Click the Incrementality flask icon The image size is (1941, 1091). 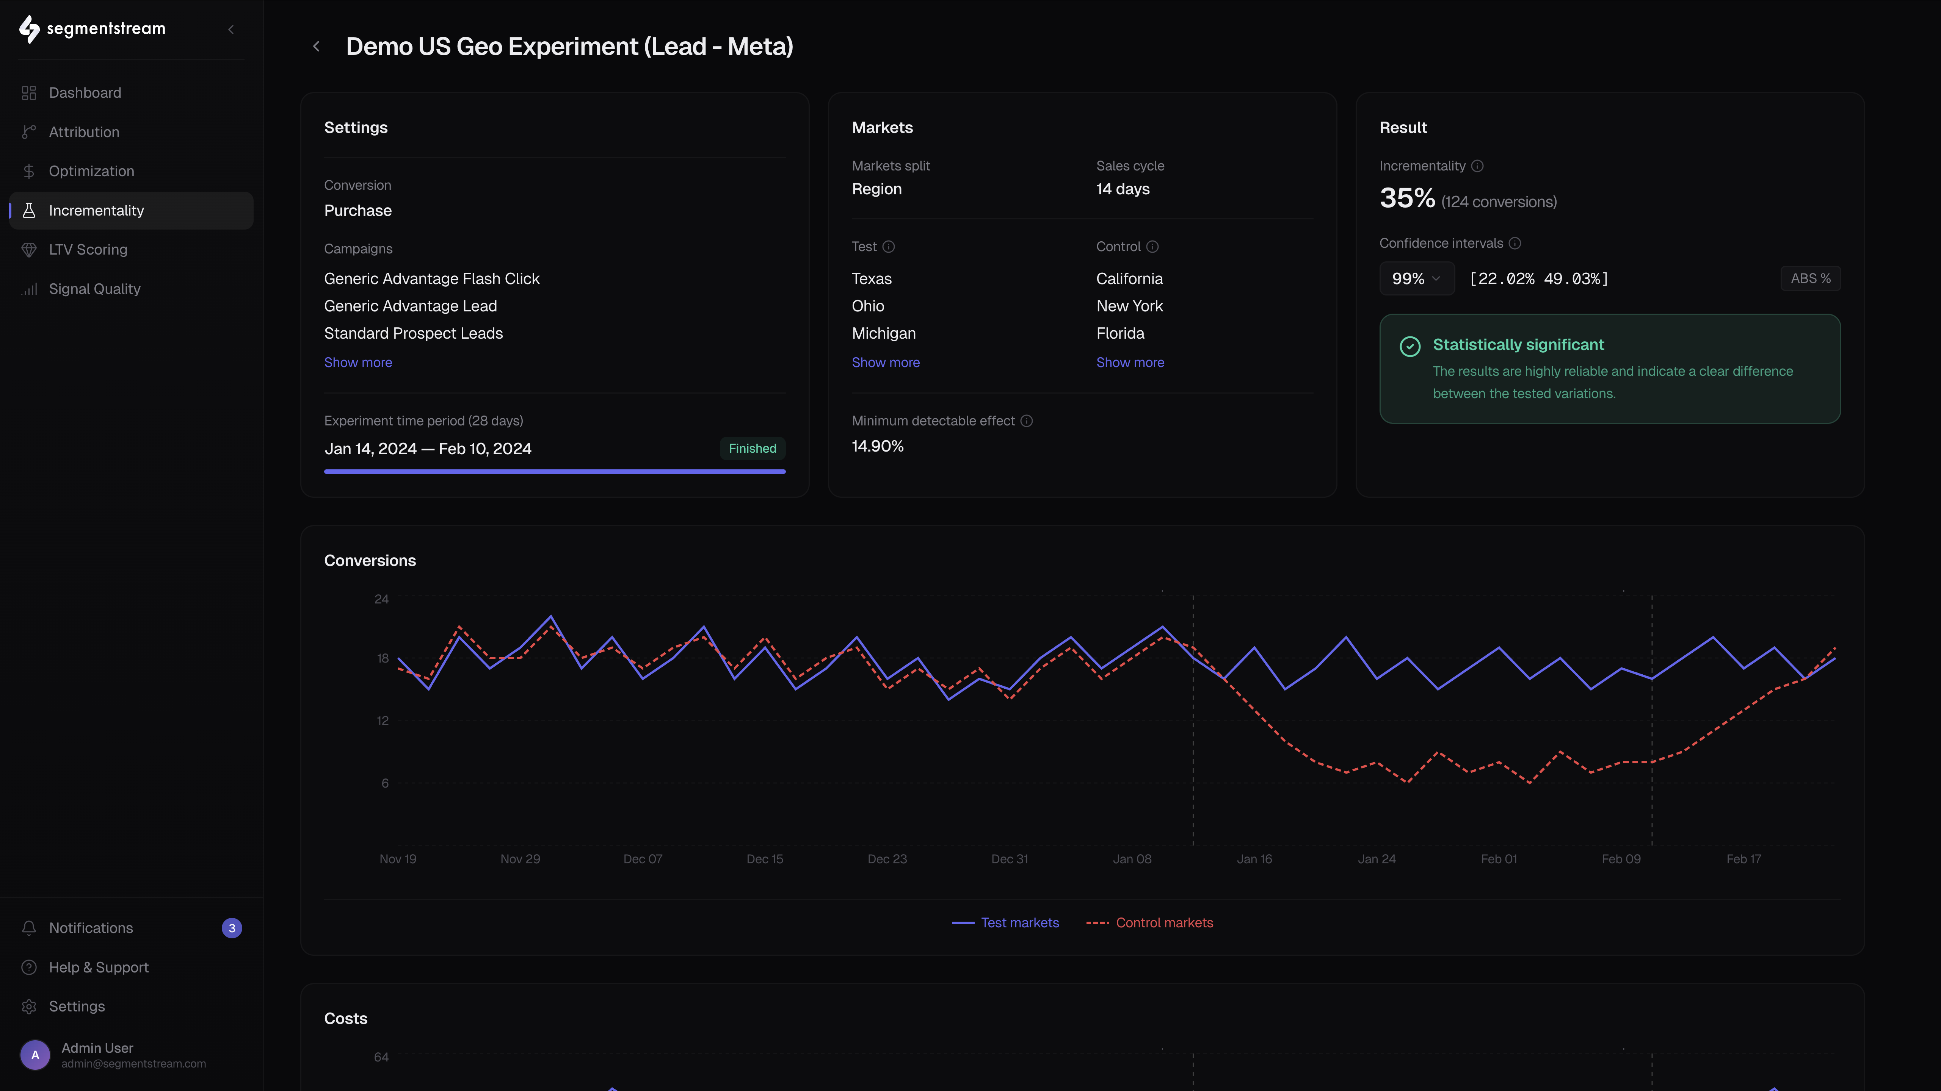click(x=30, y=210)
